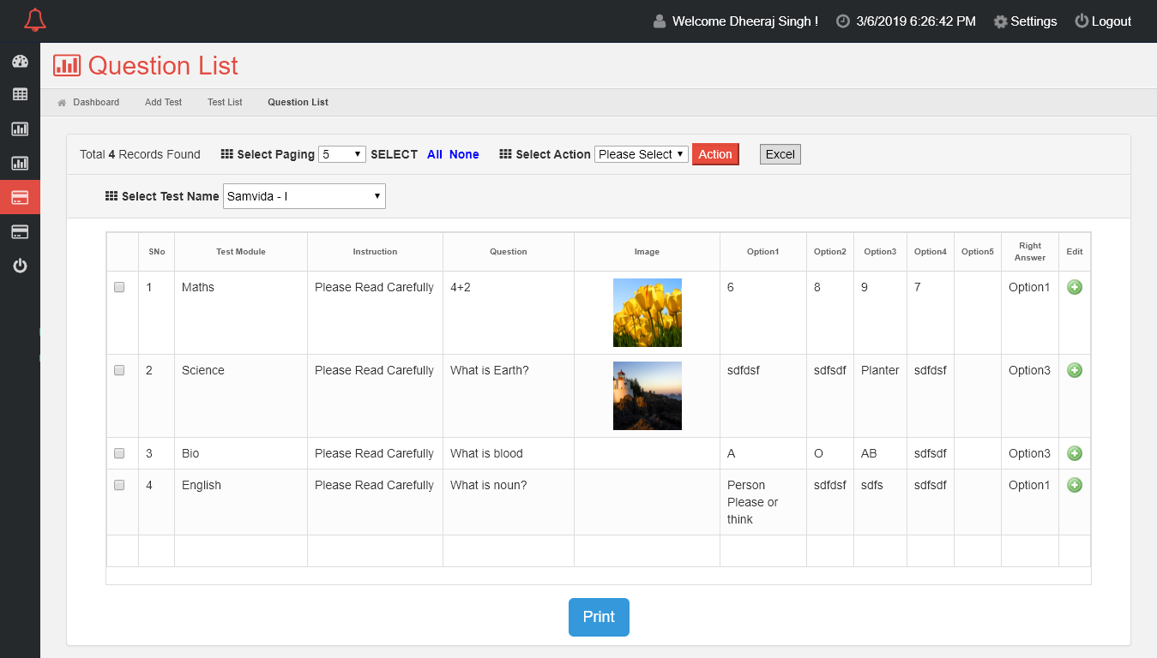
Task: Select the highlighted red card icon in sidebar
Action: click(x=20, y=197)
